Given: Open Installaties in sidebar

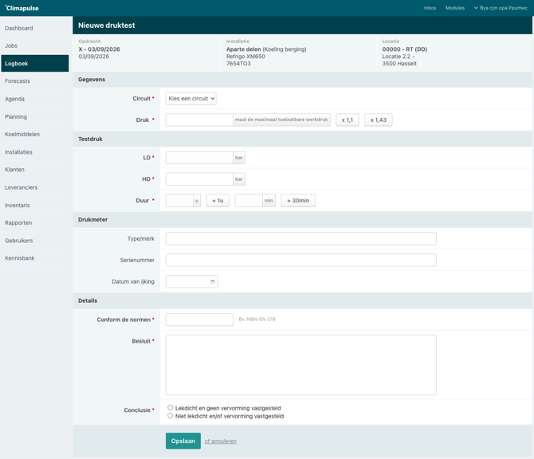Looking at the screenshot, I should pyautogui.click(x=34, y=152).
